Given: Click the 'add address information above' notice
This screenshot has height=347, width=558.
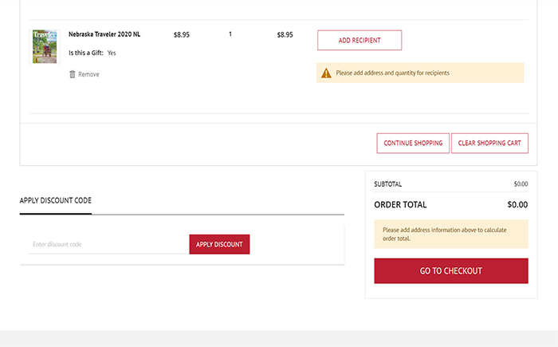Looking at the screenshot, I should pyautogui.click(x=451, y=235).
